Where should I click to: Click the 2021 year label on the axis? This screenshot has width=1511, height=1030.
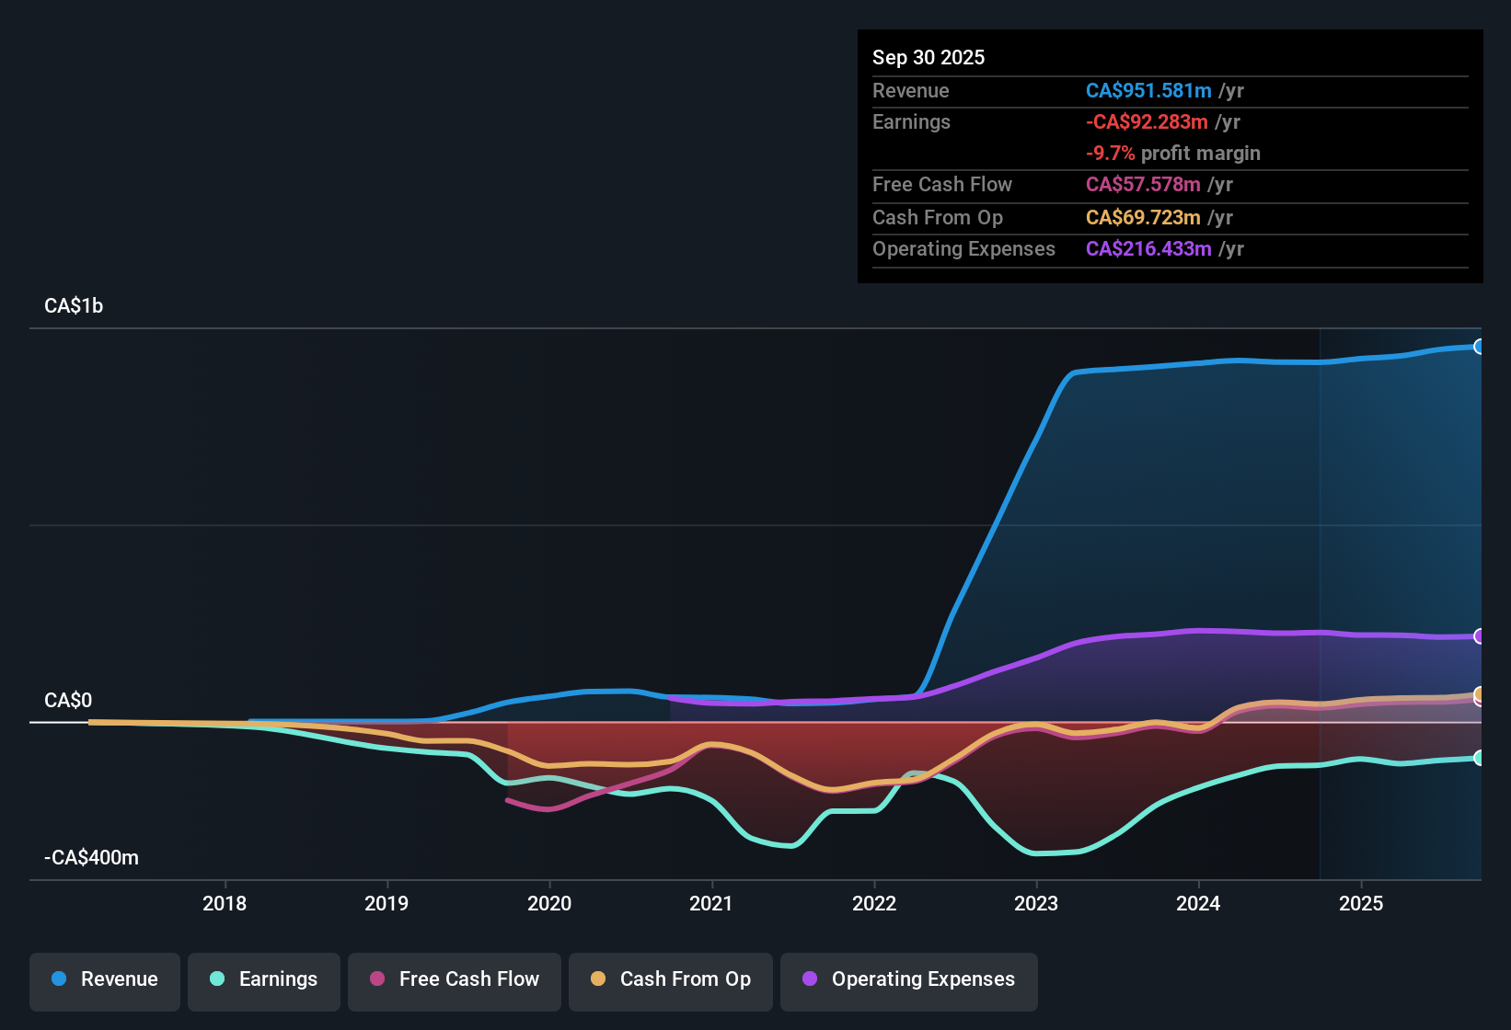pos(711,904)
